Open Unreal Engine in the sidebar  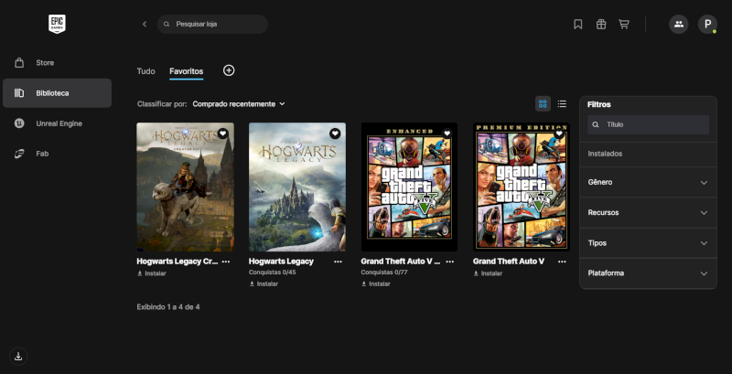pyautogui.click(x=57, y=123)
